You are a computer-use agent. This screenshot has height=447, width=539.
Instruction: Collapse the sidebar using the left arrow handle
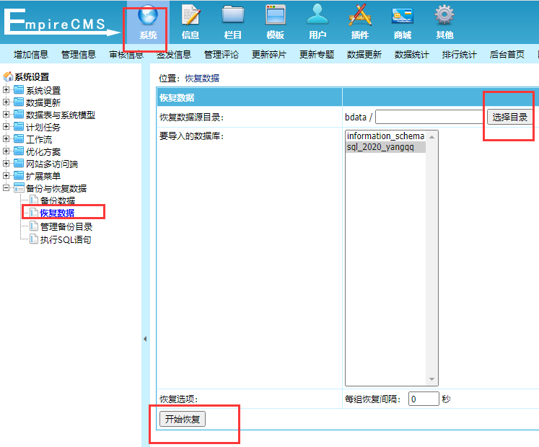click(x=145, y=339)
